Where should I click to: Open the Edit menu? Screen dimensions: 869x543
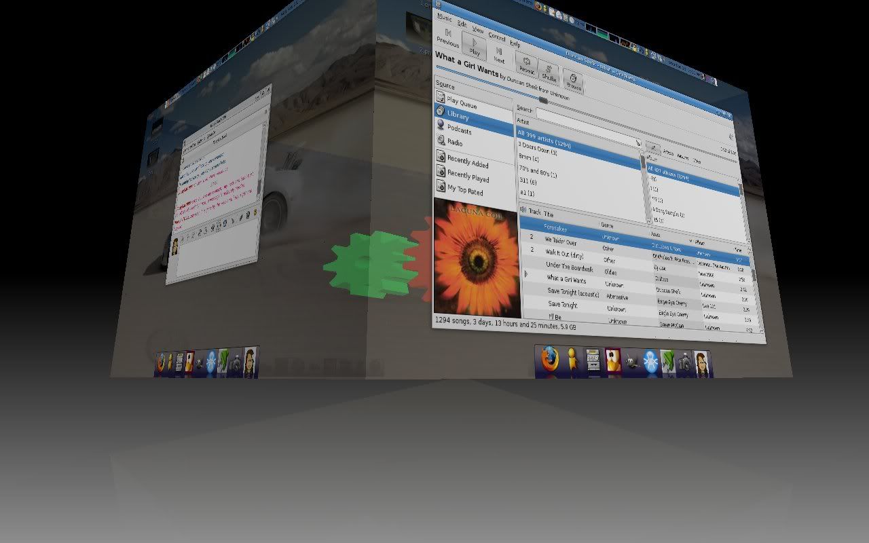[462, 24]
